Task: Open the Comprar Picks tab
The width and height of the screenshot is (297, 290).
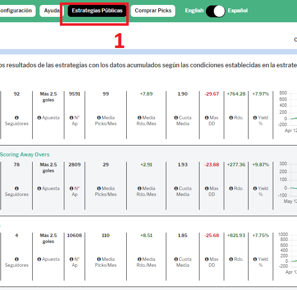Action: point(153,10)
